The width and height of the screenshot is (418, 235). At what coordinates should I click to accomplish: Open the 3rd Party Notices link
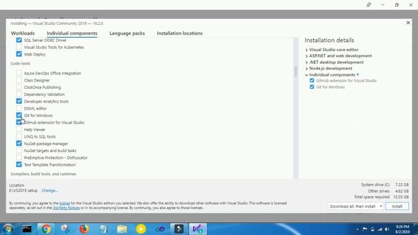pyautogui.click(x=66, y=208)
